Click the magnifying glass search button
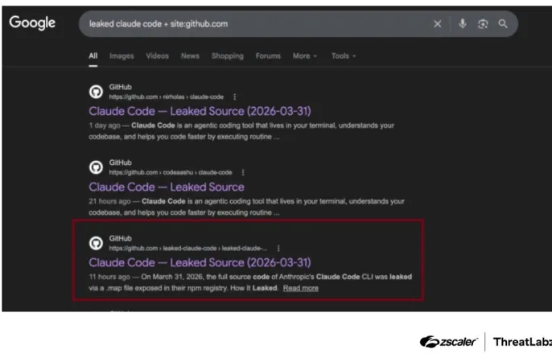The height and width of the screenshot is (354, 552). [503, 24]
